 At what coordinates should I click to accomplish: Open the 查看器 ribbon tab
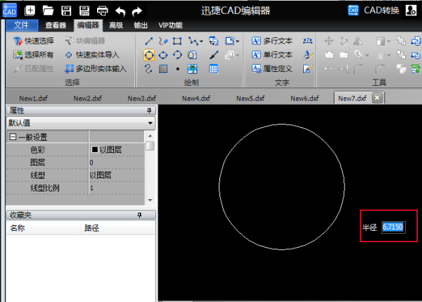click(x=56, y=25)
